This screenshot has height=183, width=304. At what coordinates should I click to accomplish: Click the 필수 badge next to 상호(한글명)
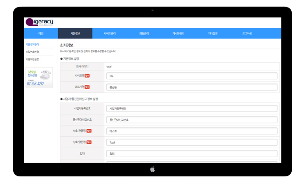tap(89, 131)
